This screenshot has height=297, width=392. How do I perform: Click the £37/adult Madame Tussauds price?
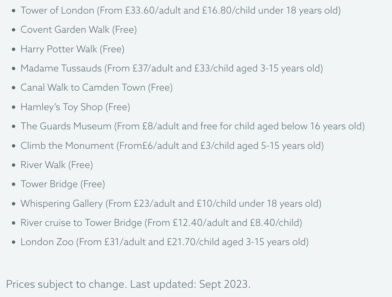pyautogui.click(x=153, y=68)
